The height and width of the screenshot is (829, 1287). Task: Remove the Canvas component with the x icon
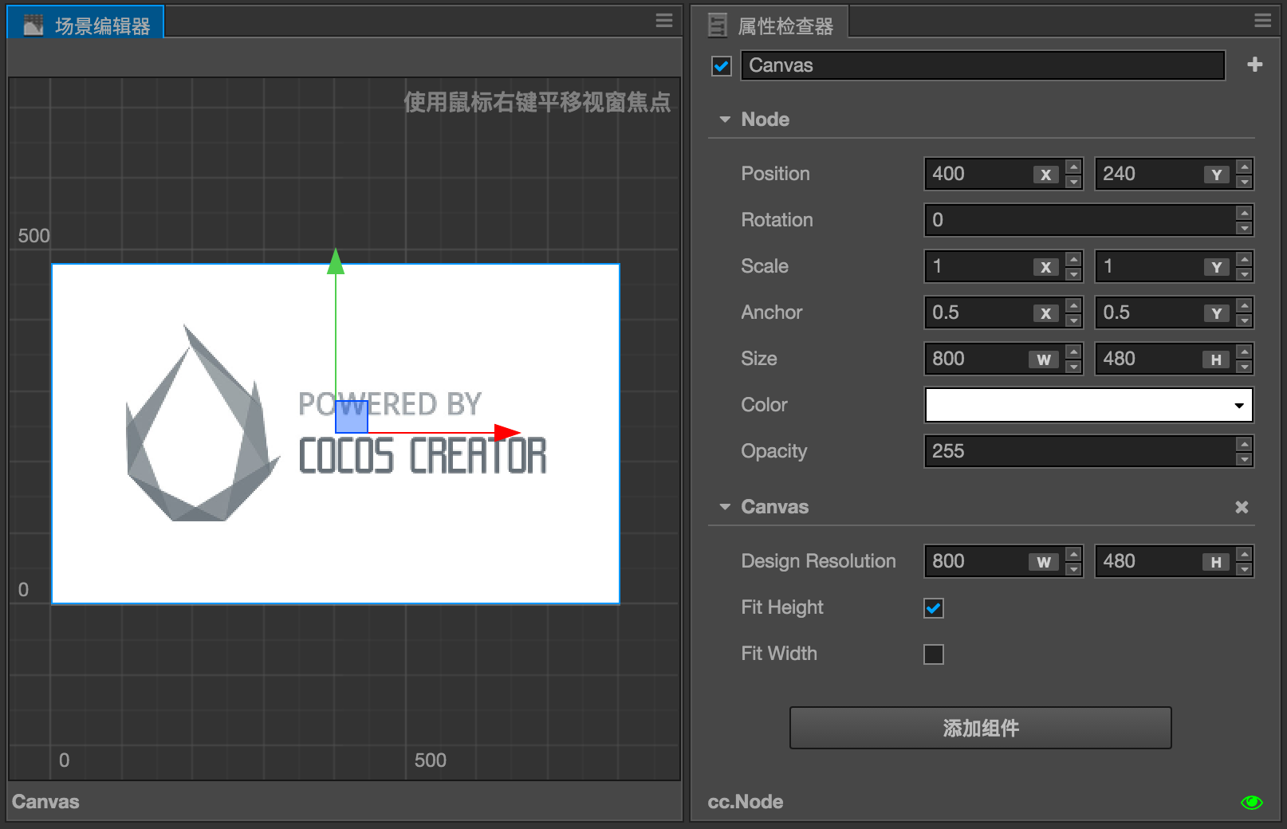(x=1242, y=507)
